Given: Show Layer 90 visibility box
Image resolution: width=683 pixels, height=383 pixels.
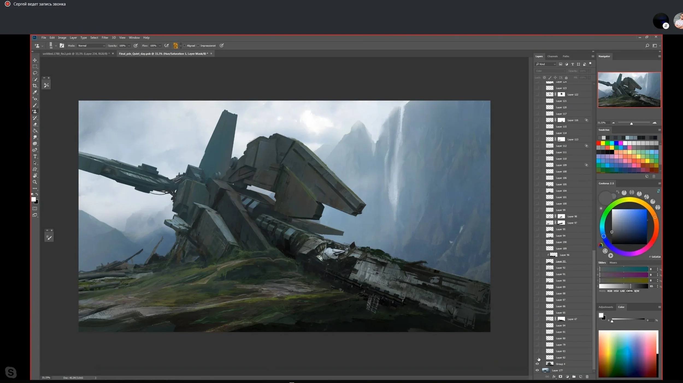Looking at the screenshot, I should point(537,280).
